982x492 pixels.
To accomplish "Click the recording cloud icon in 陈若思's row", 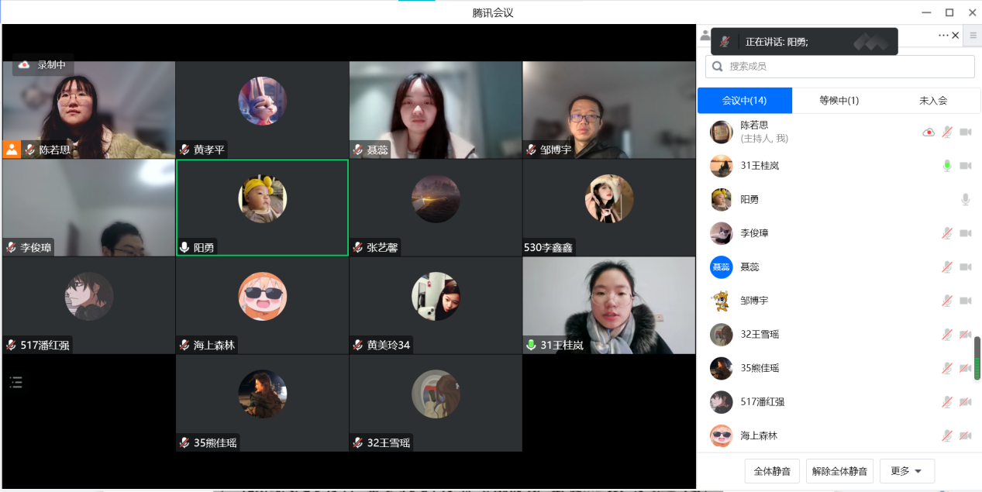I will click(929, 132).
